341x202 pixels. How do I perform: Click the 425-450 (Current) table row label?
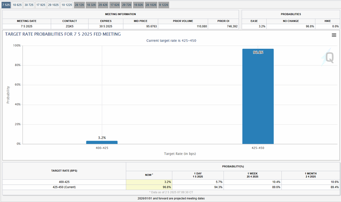point(64,187)
